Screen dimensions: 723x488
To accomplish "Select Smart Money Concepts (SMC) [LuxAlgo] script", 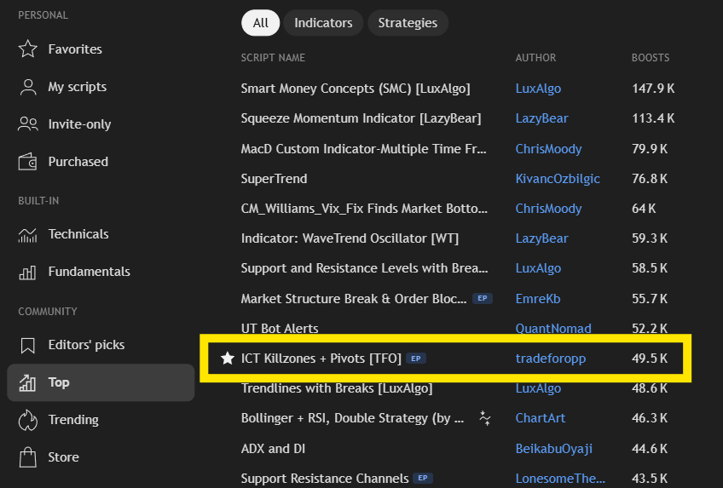I will [x=356, y=89].
